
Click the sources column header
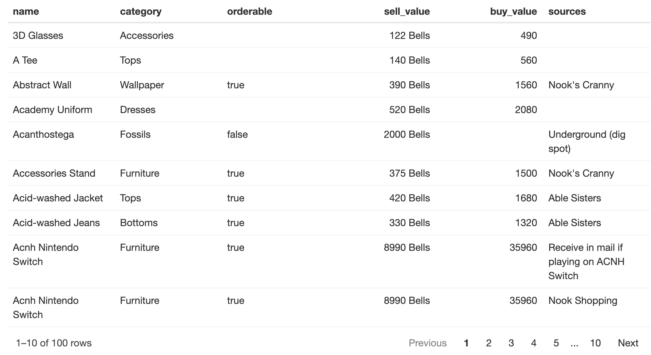pyautogui.click(x=567, y=11)
